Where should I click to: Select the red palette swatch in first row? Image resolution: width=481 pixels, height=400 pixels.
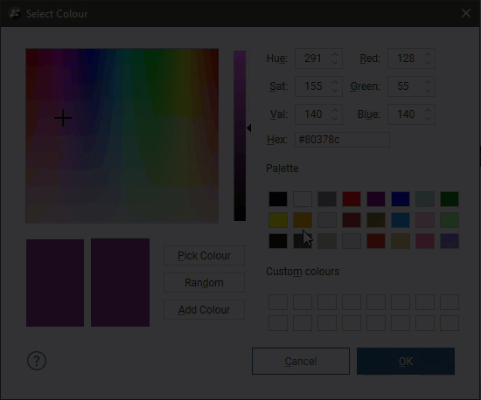click(352, 199)
